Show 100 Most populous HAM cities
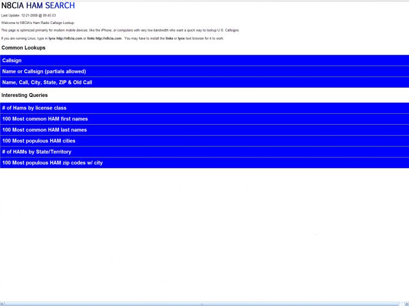Image resolution: width=409 pixels, height=306 pixels. [x=39, y=140]
